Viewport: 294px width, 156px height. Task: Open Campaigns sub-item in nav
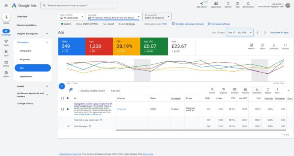(25, 51)
